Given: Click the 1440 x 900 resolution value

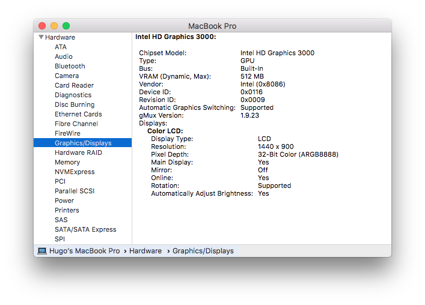Looking at the screenshot, I should pos(275,146).
